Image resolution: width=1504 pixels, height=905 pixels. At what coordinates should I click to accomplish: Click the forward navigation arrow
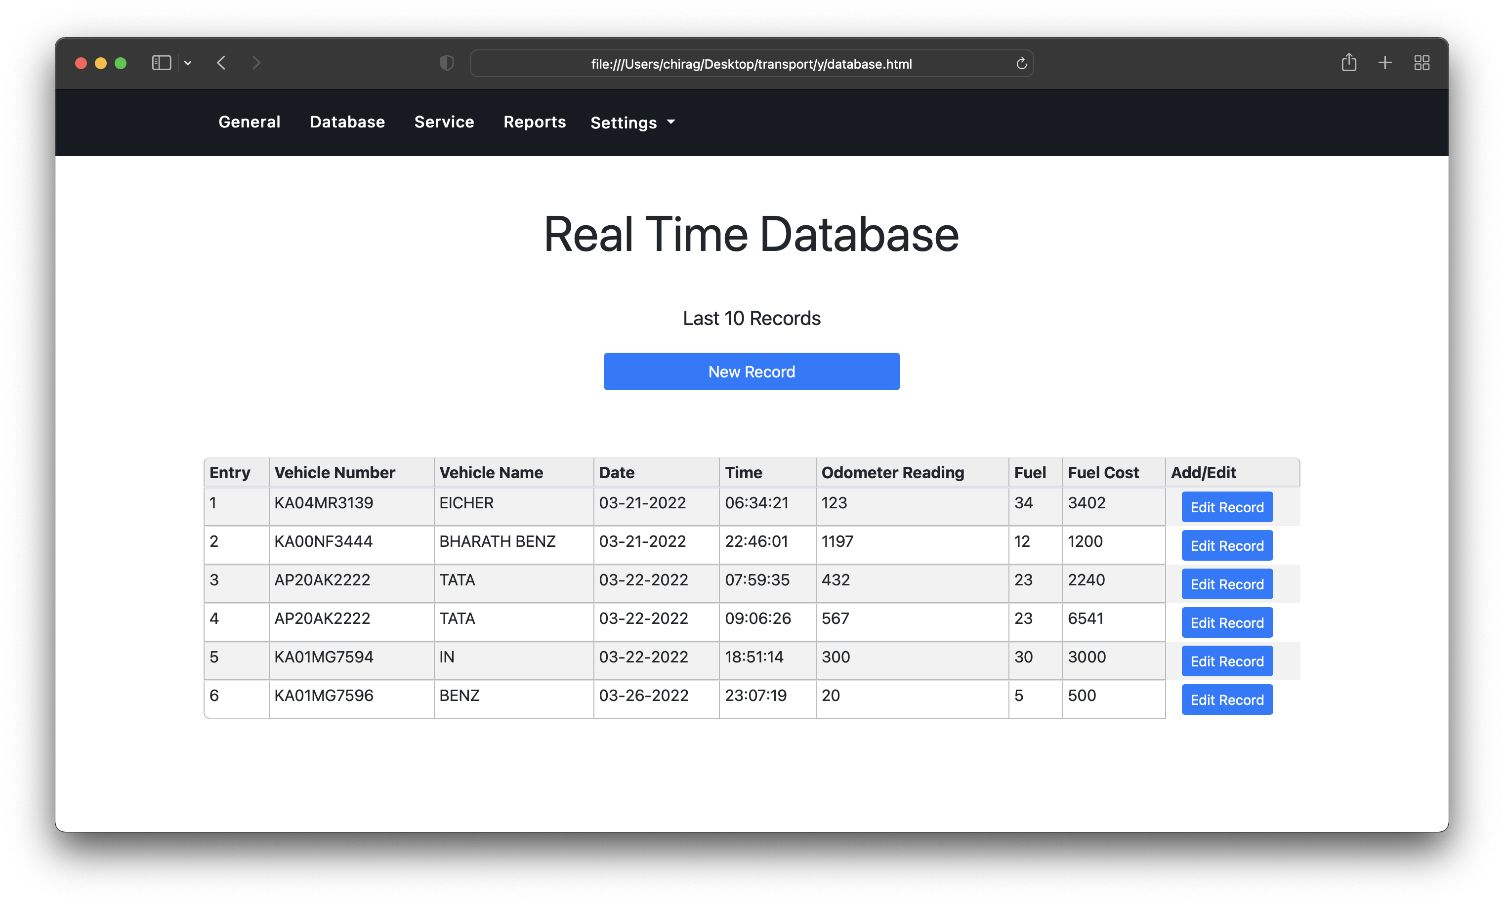(x=256, y=63)
